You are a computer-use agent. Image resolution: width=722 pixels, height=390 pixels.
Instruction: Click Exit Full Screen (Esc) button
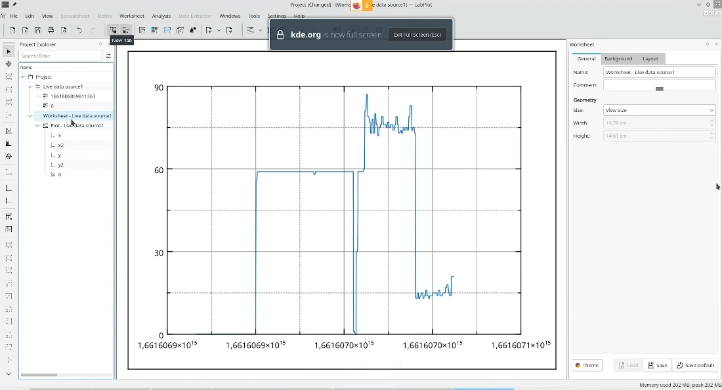(417, 35)
